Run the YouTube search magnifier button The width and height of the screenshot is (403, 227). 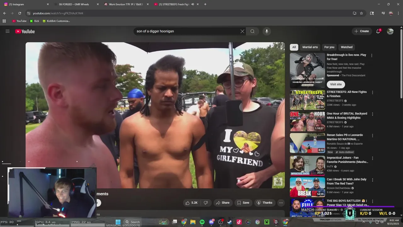[x=253, y=31]
